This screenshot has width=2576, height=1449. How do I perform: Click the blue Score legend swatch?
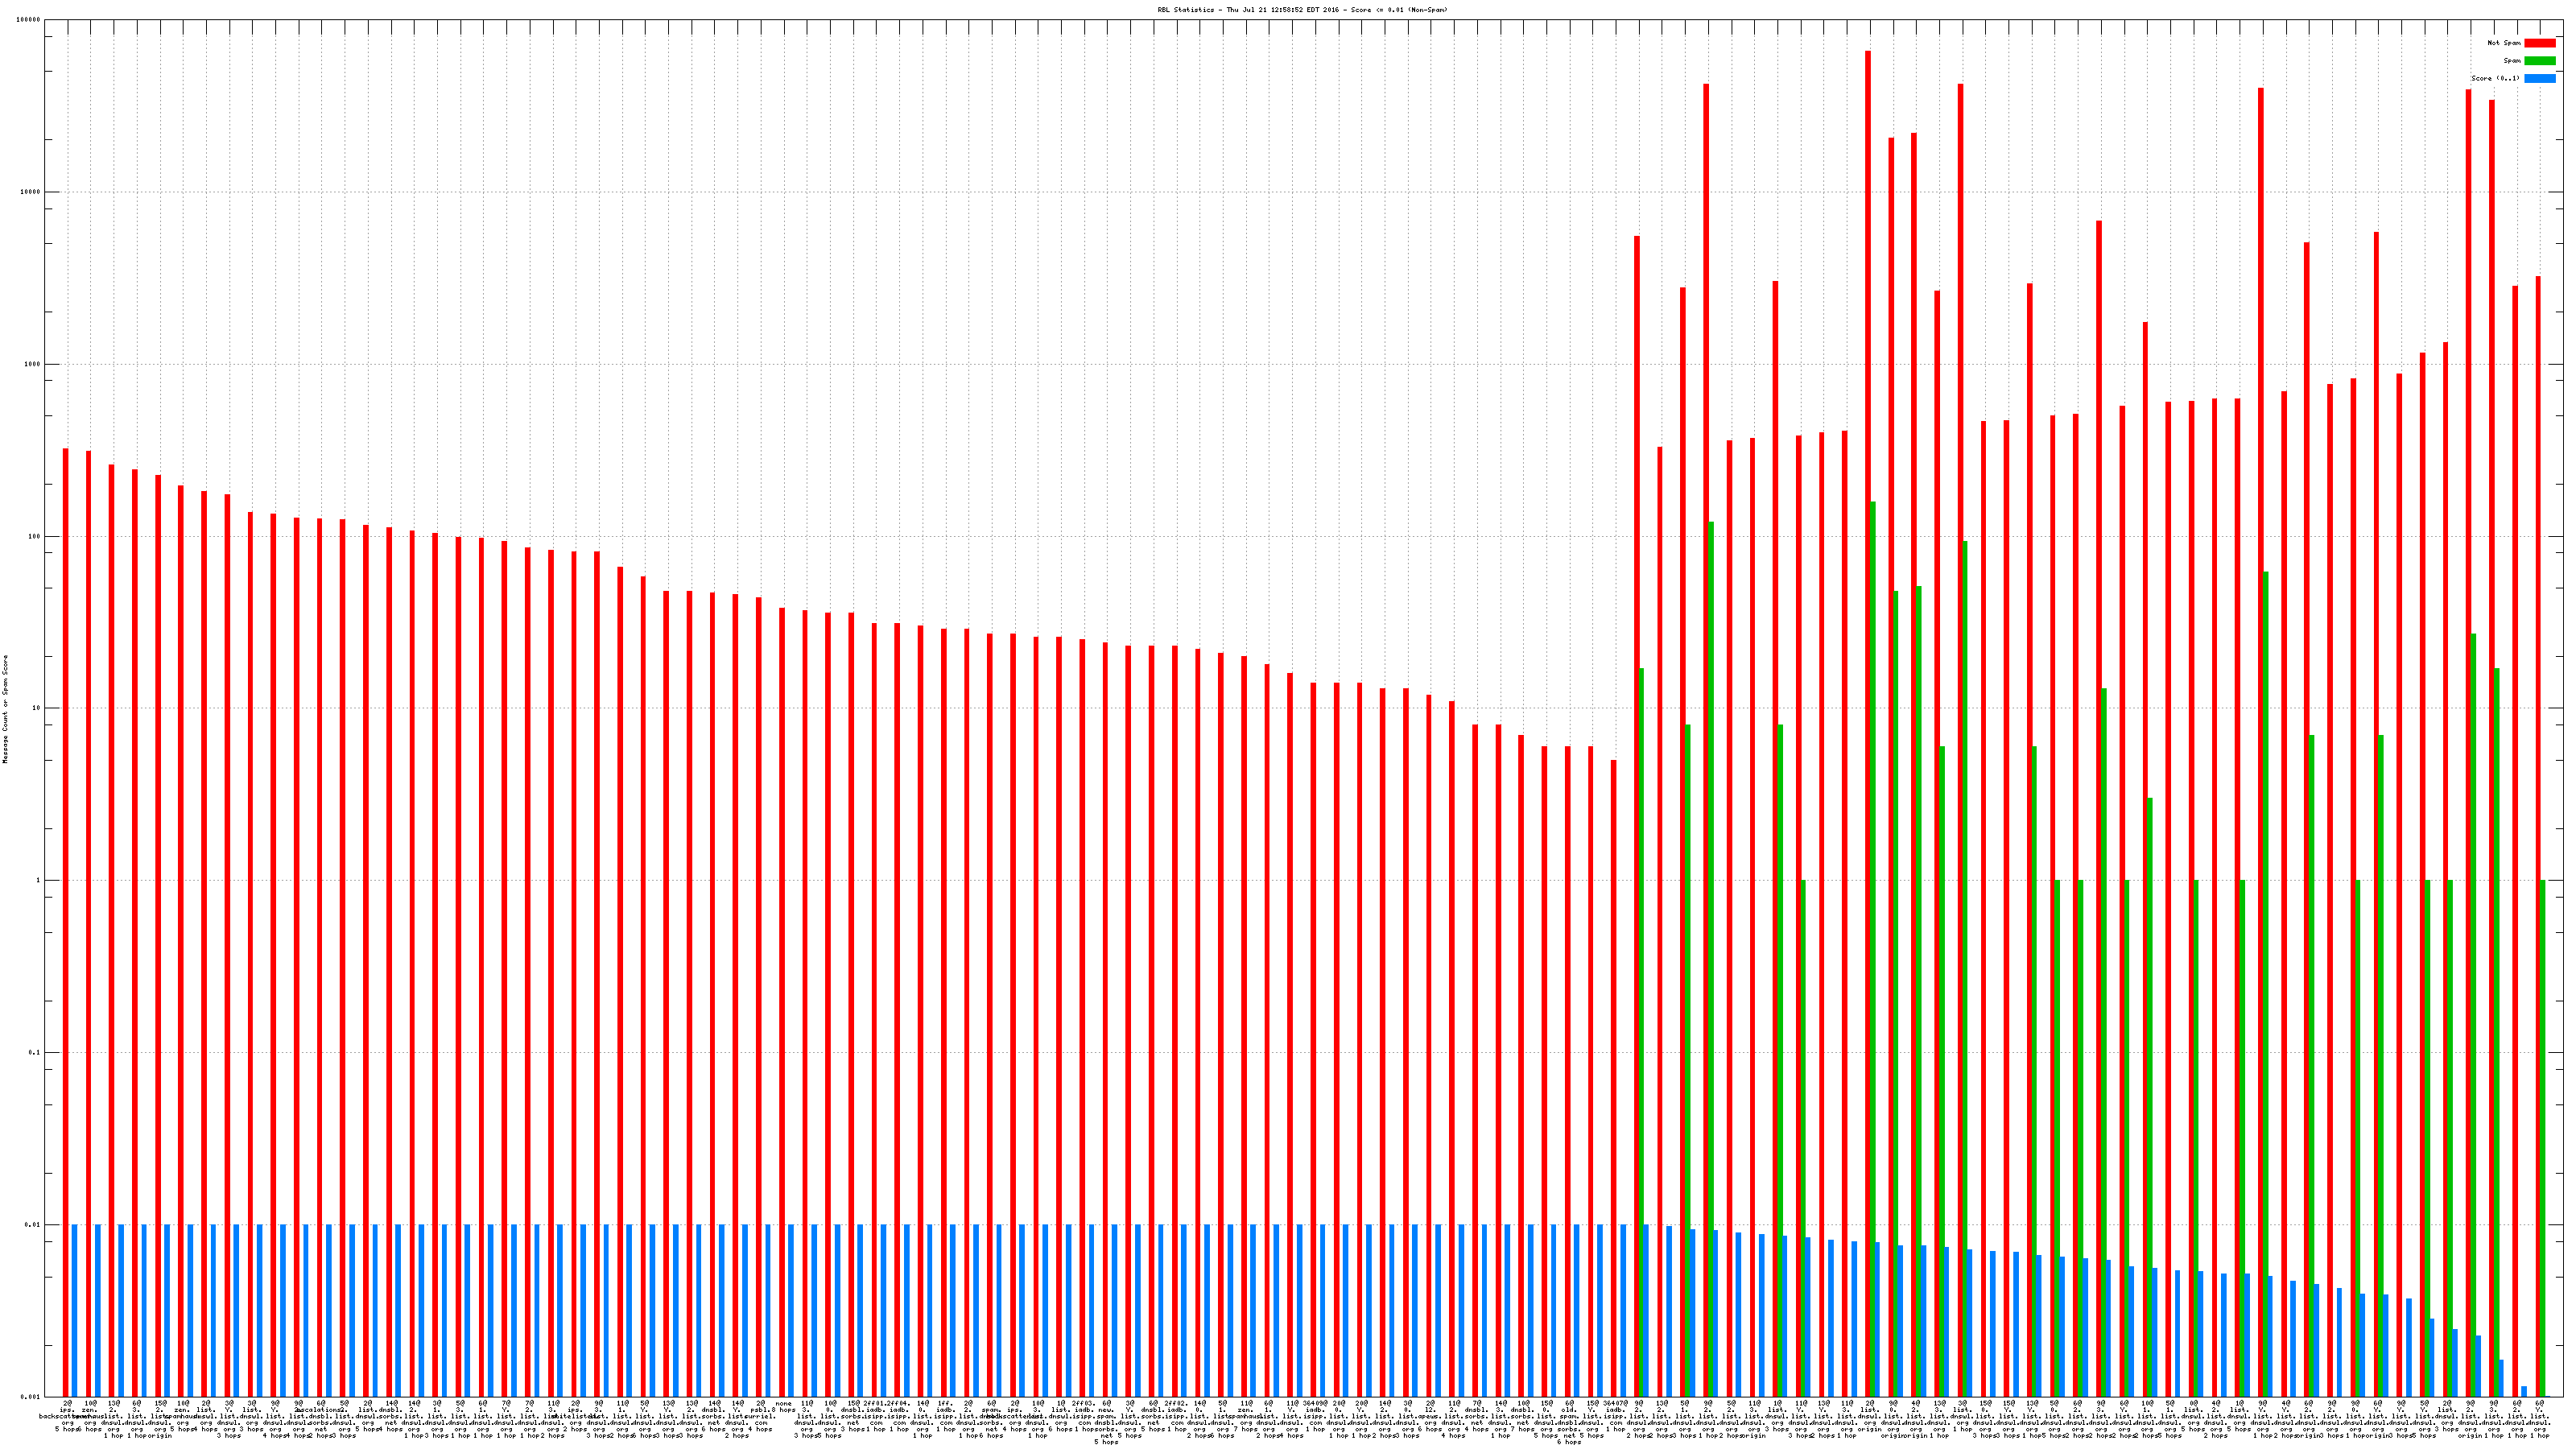pos(2539,78)
